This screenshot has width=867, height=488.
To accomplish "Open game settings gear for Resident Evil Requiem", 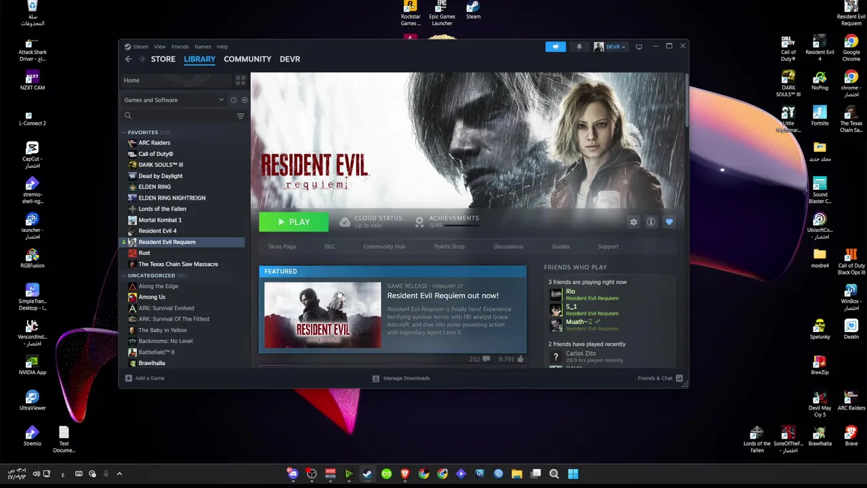I will (633, 222).
